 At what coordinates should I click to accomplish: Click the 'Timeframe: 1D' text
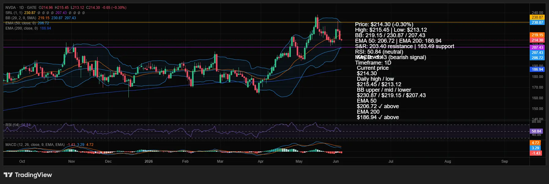click(x=373, y=63)
